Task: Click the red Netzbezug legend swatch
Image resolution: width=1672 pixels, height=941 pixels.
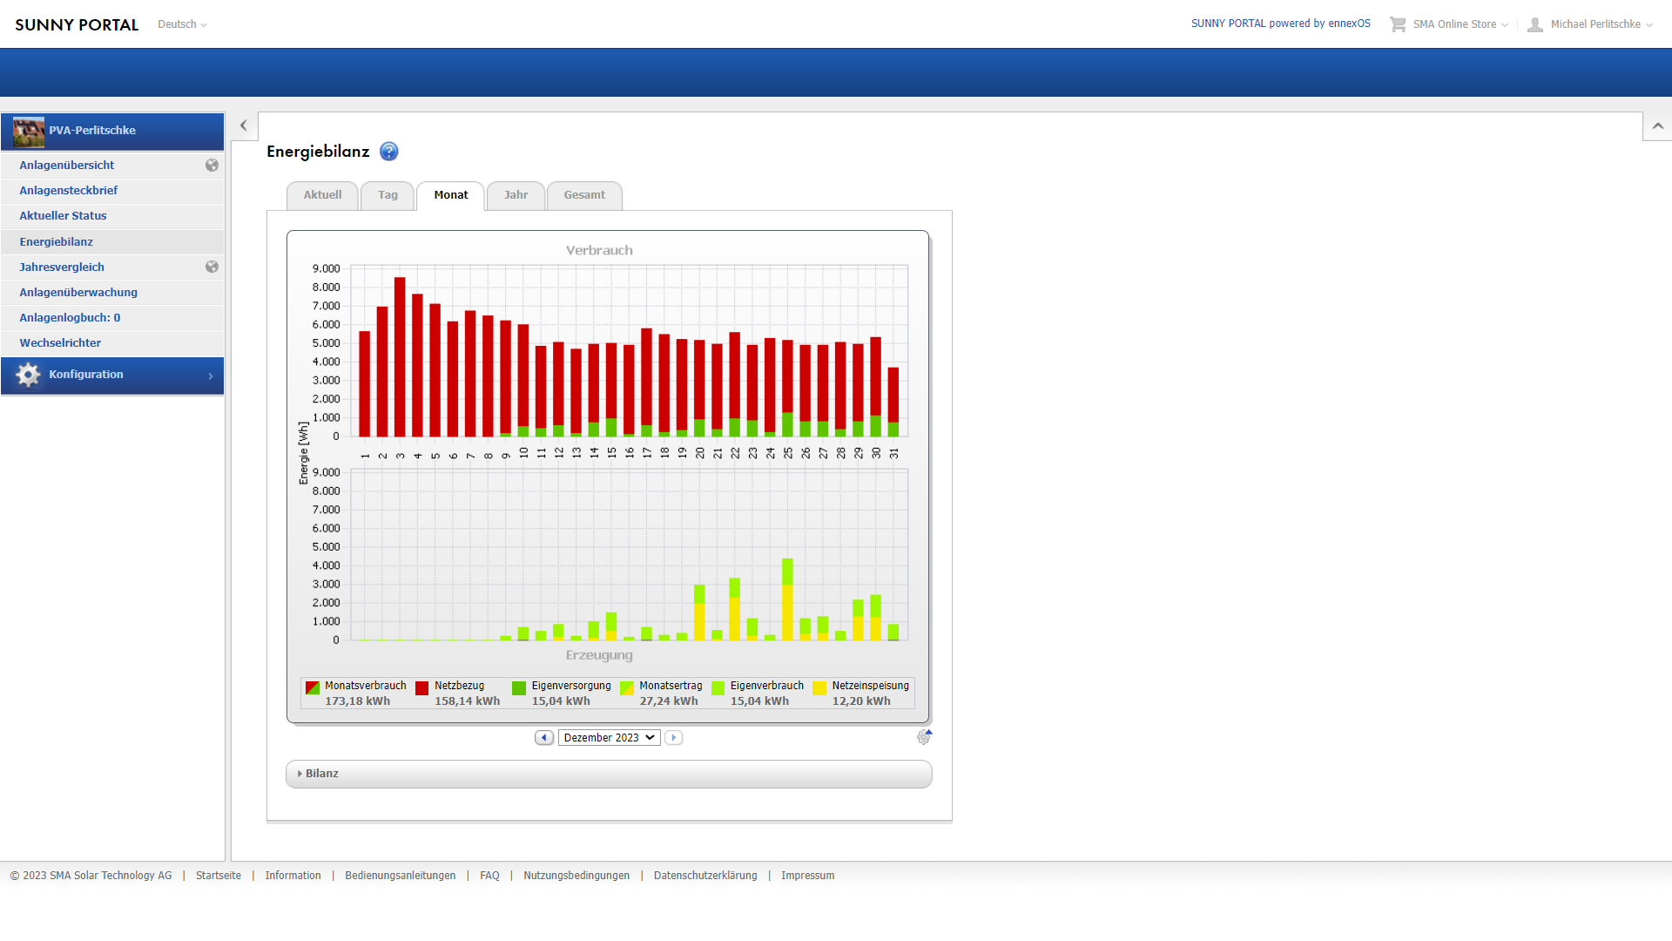Action: pyautogui.click(x=422, y=688)
